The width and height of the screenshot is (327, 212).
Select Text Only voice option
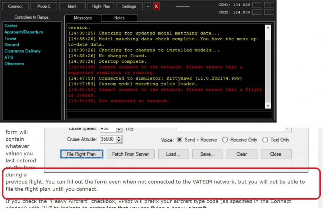tap(265, 140)
